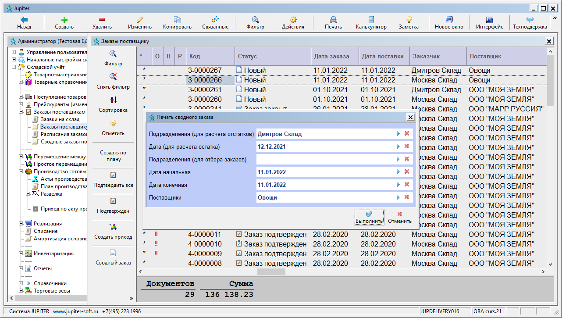The image size is (562, 318).
Task: Click Создать по плану button
Action: pos(113,156)
